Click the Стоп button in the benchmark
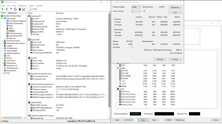 point(175,12)
